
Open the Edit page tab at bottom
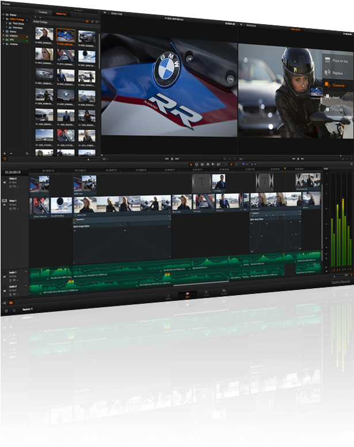coord(188,295)
